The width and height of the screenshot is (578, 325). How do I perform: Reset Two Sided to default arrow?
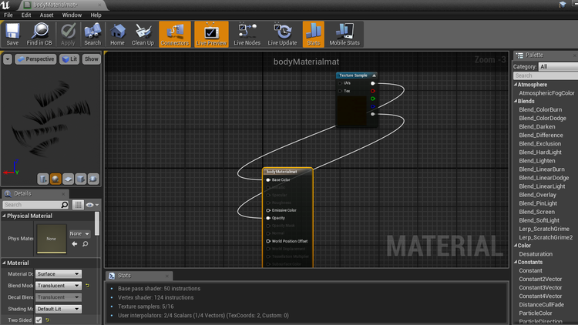48,320
